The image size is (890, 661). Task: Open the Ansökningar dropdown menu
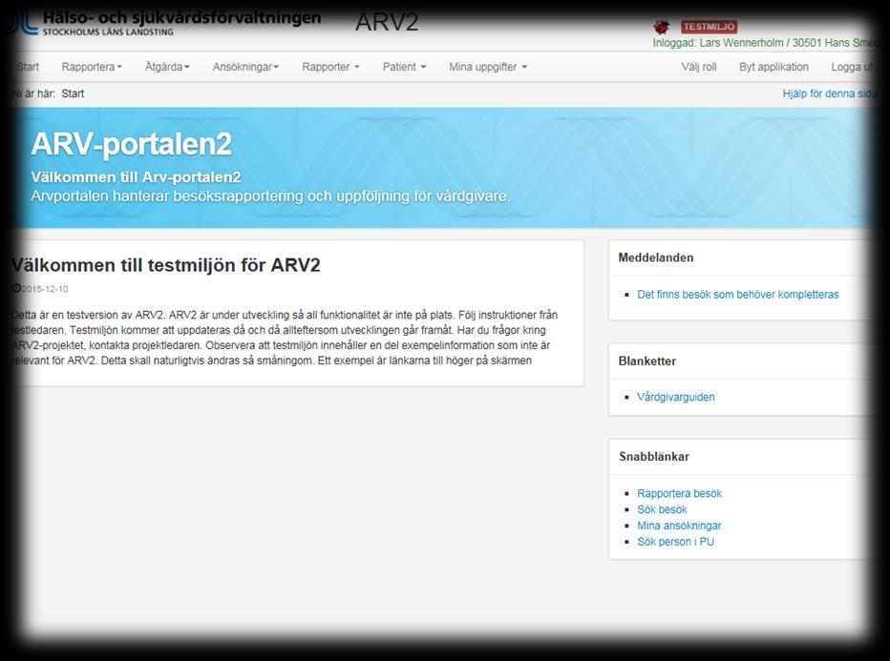click(x=245, y=67)
